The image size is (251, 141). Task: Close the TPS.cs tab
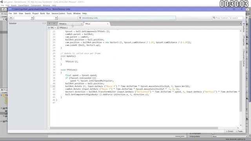[x=108, y=24]
